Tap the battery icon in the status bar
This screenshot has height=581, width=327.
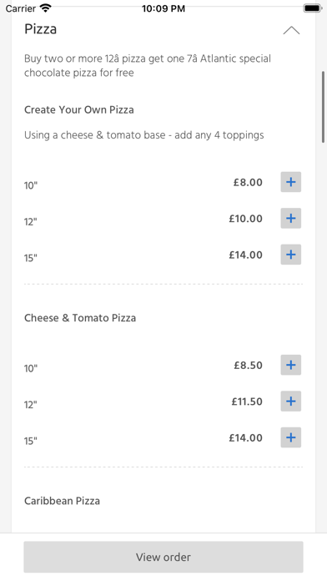tap(312, 8)
